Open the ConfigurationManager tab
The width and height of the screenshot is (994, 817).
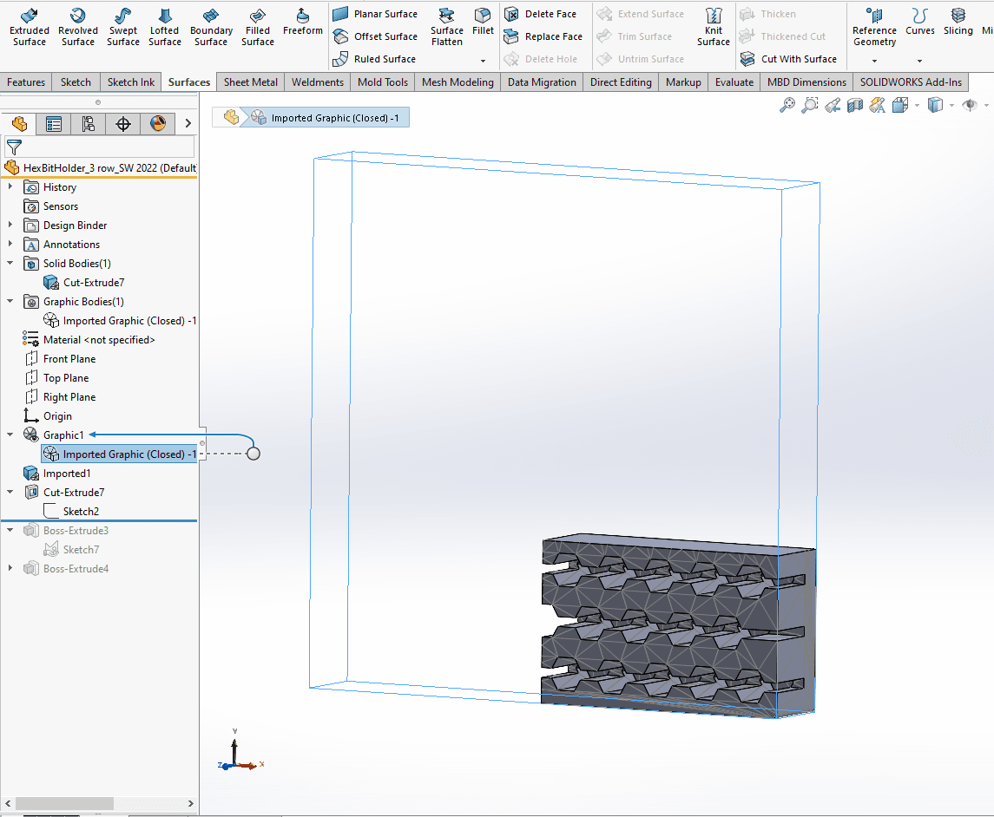click(89, 123)
